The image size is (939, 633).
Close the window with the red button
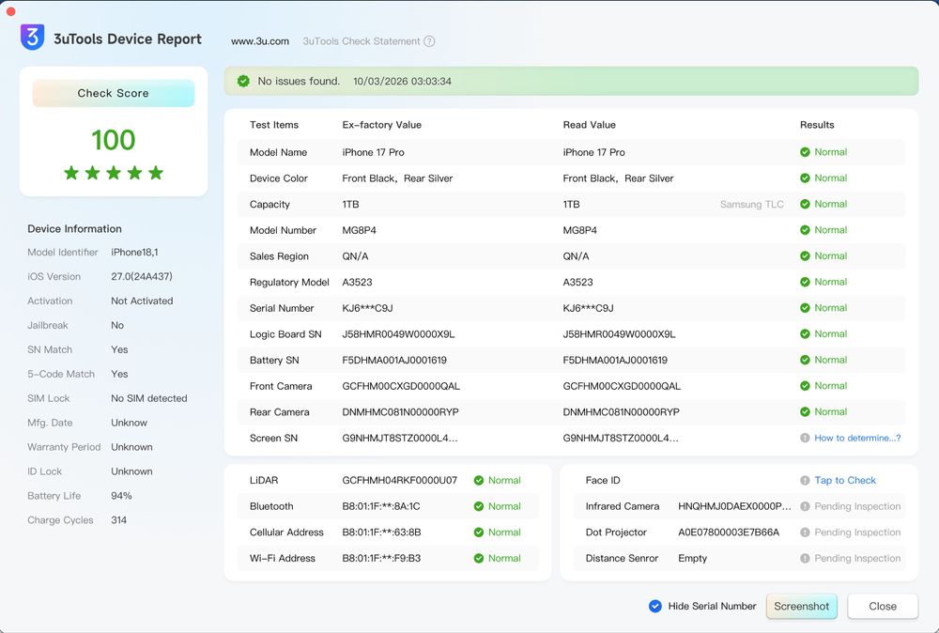10,11
